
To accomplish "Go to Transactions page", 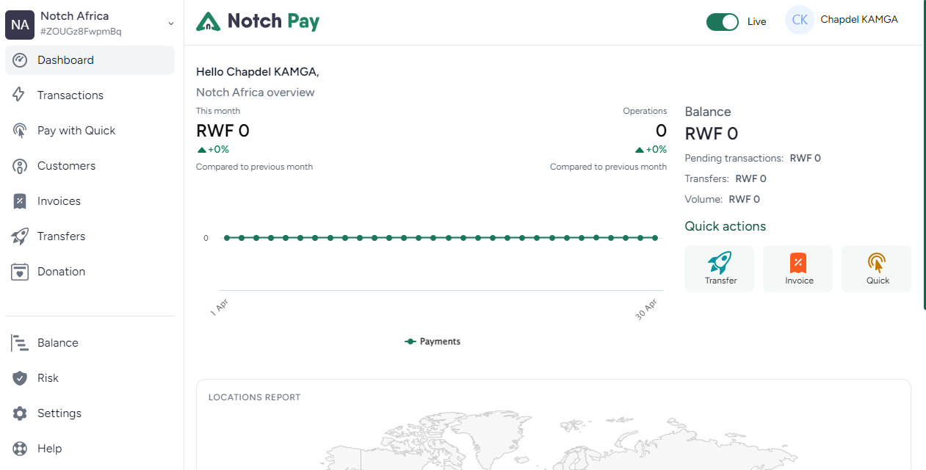I will [90, 95].
